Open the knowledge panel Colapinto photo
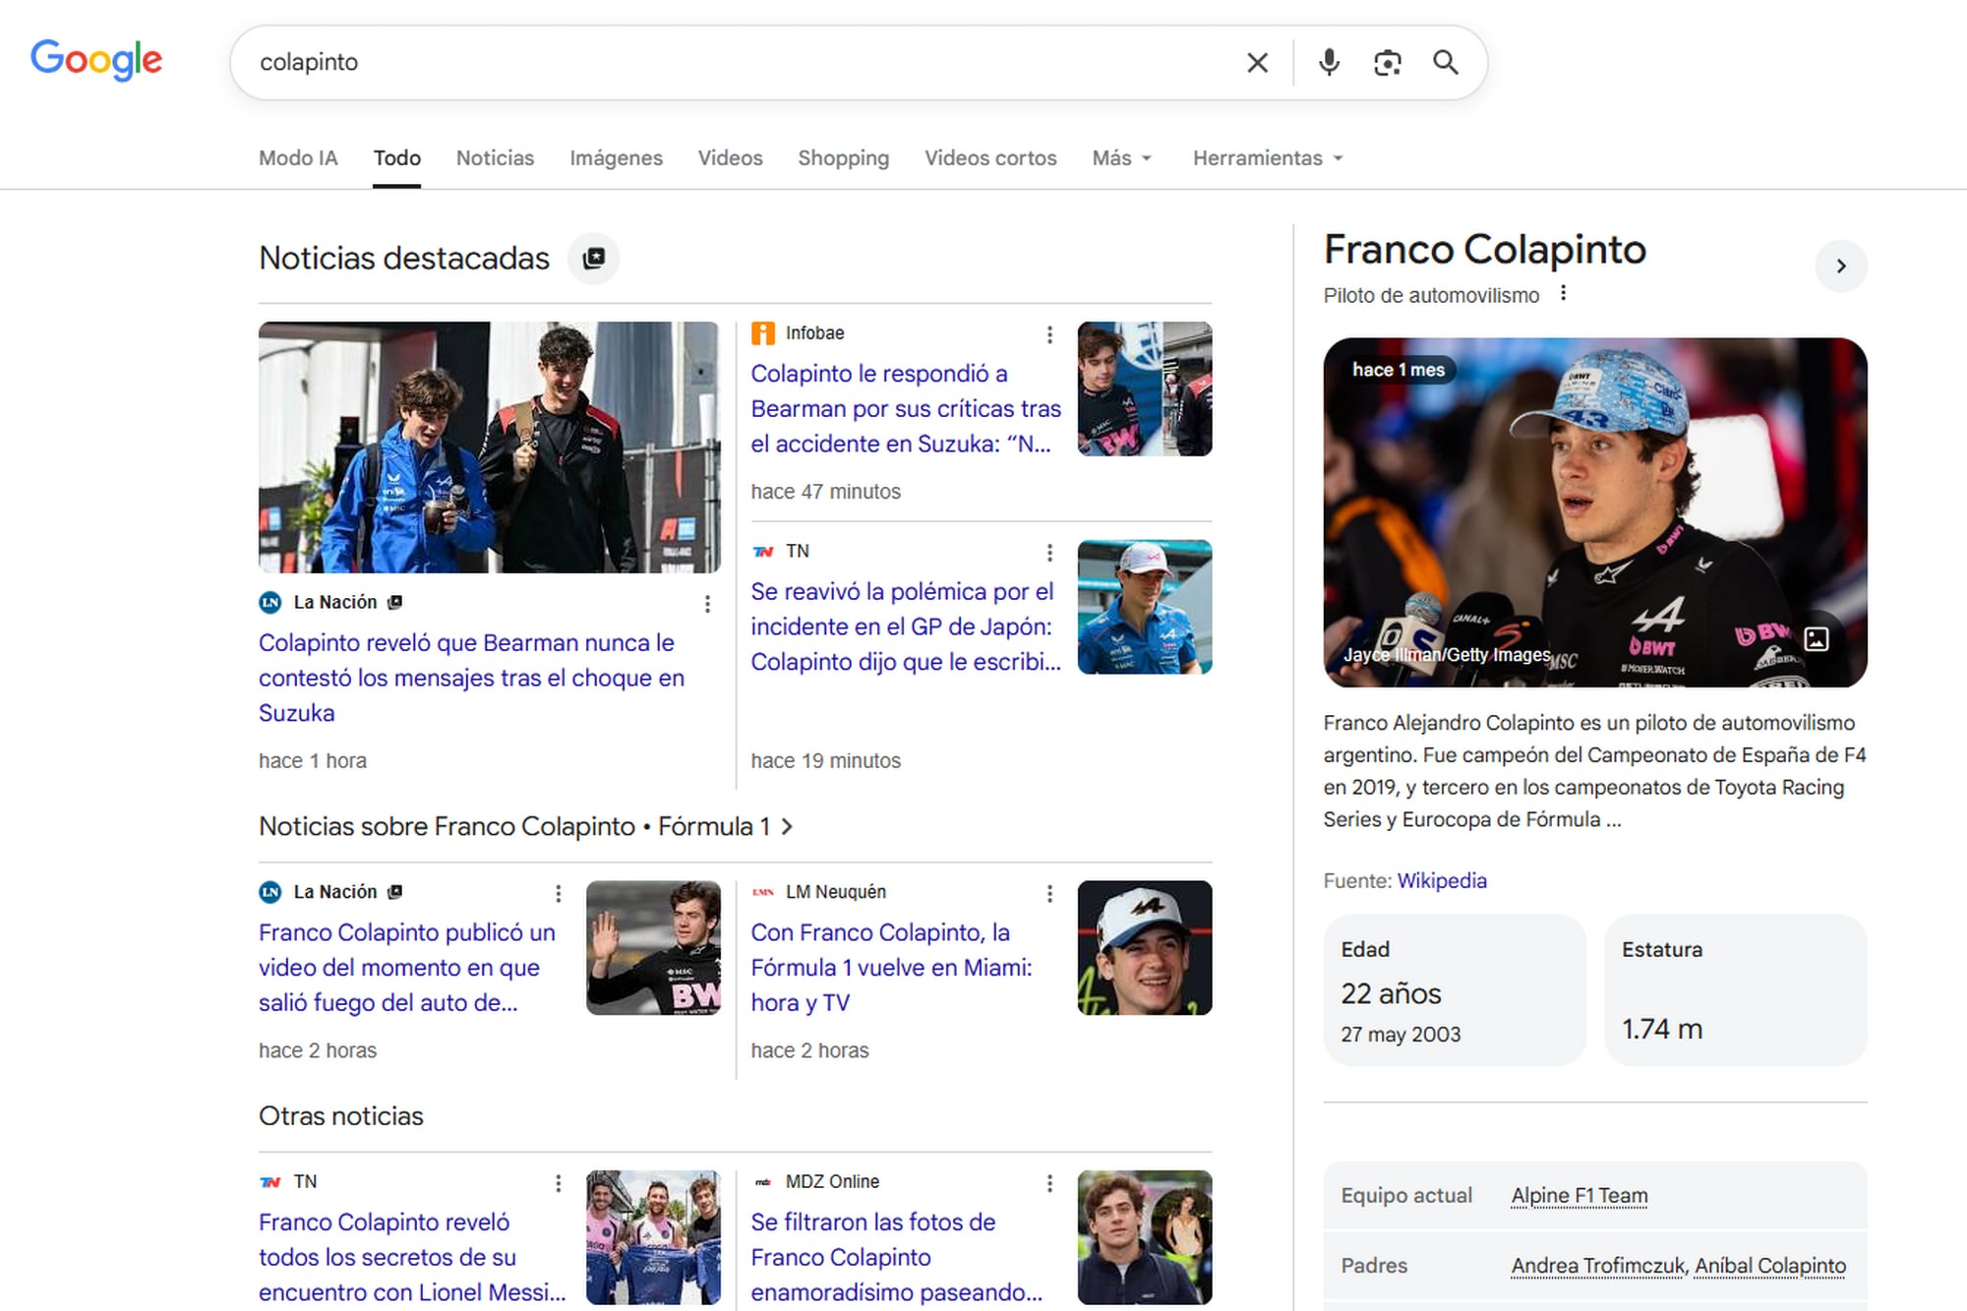1967x1311 pixels. click(x=1595, y=512)
